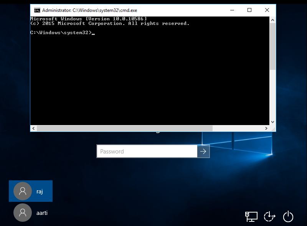Screen dimensions: 307x226
Task: Open the Power options icon
Action: pyautogui.click(x=288, y=216)
